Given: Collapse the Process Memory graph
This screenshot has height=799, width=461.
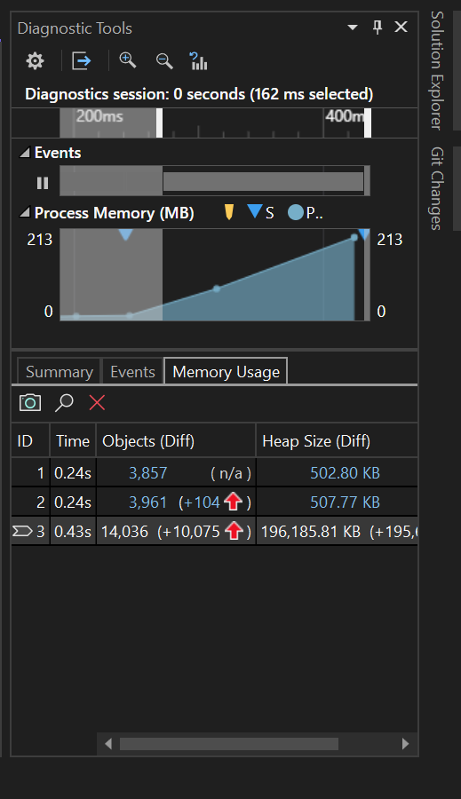Looking at the screenshot, I should click(24, 212).
